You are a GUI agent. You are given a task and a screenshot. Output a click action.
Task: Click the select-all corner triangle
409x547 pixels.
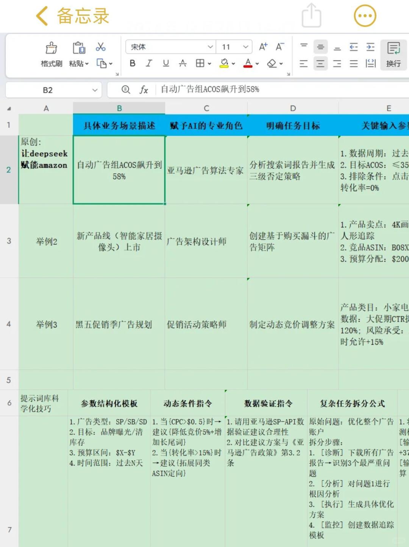[x=9, y=108]
